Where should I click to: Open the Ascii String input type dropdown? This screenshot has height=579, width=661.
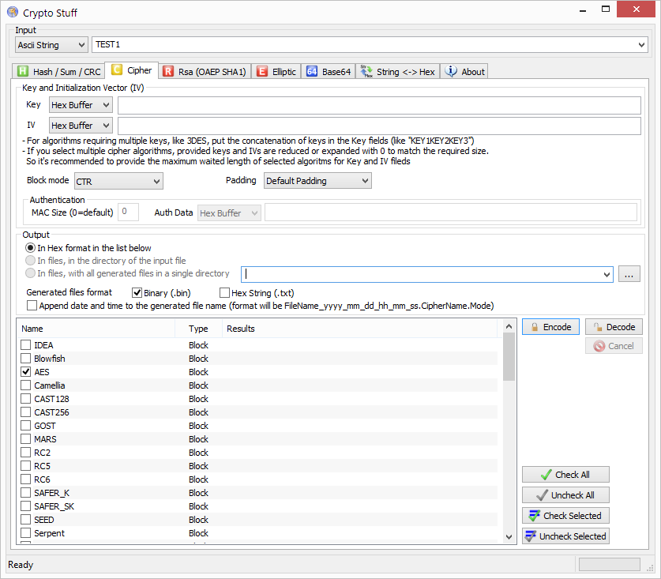51,45
